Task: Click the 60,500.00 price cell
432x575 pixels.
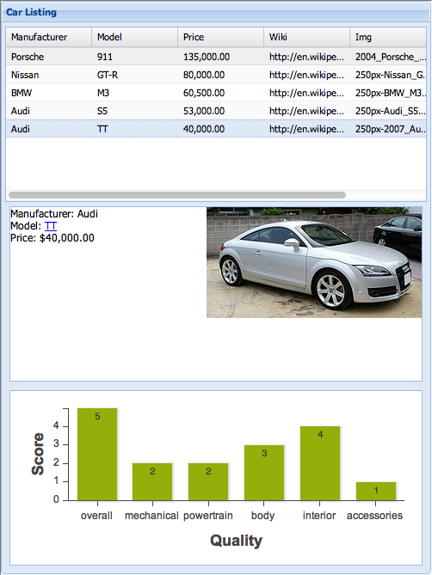Action: (x=220, y=93)
